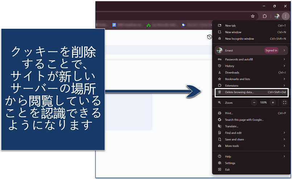The width and height of the screenshot is (292, 179).
Task: Click the Signed in status badge
Action: coord(271,51)
